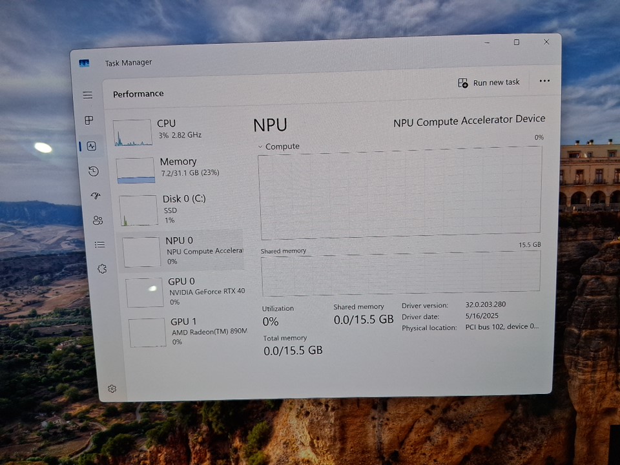Open the App history icon

94,171
